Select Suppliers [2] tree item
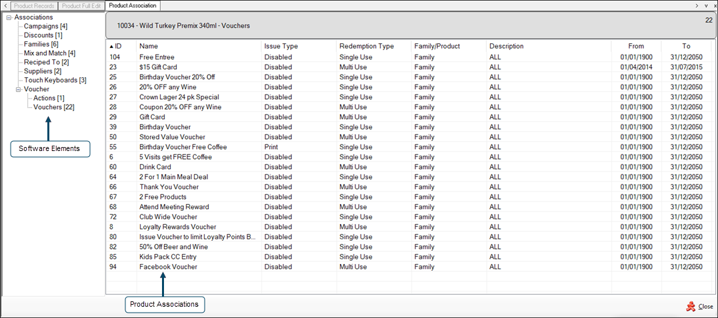The image size is (718, 318). coord(43,71)
